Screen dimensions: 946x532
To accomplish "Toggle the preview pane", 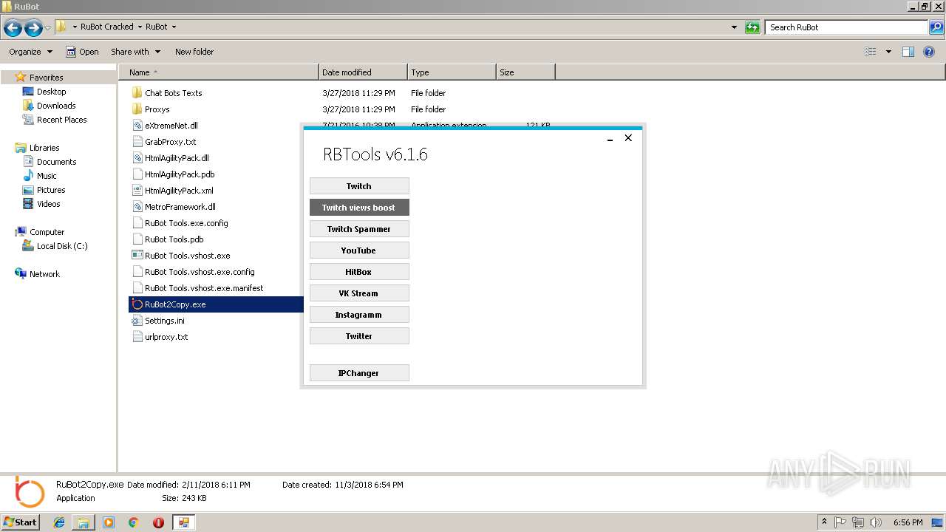I will pyautogui.click(x=908, y=52).
